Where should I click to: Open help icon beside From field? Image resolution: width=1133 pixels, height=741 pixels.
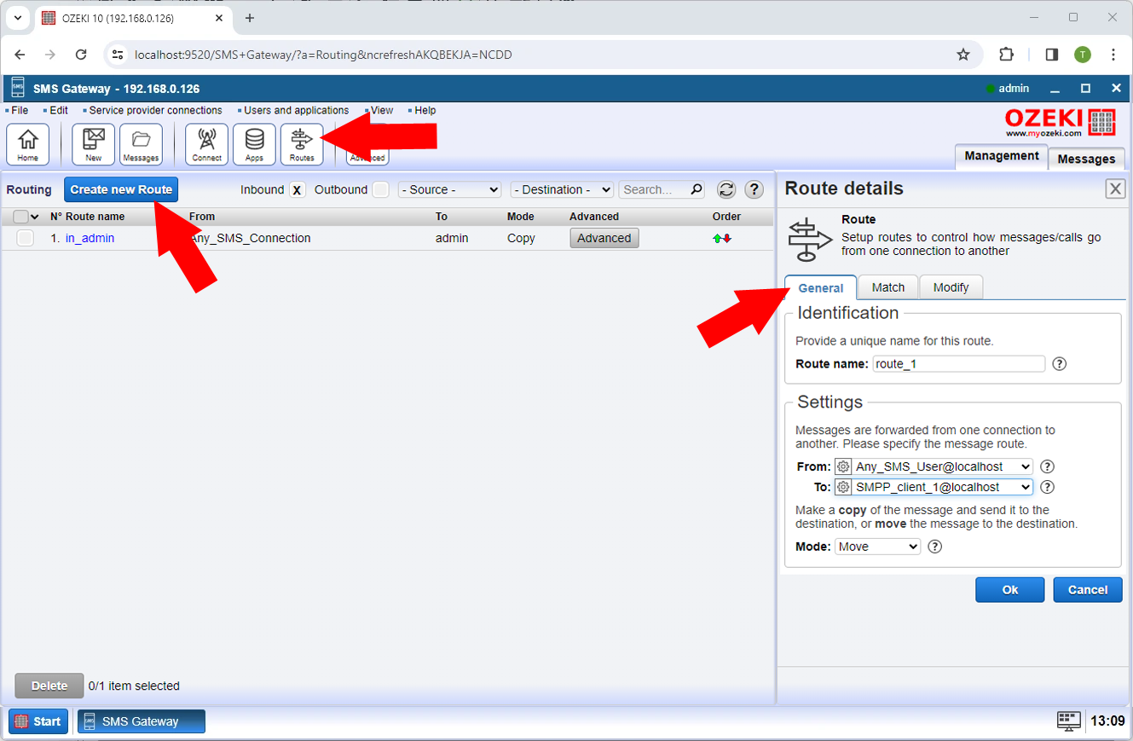1048,466
